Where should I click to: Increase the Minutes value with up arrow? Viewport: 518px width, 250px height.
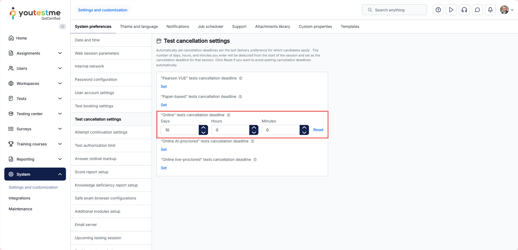pos(304,128)
